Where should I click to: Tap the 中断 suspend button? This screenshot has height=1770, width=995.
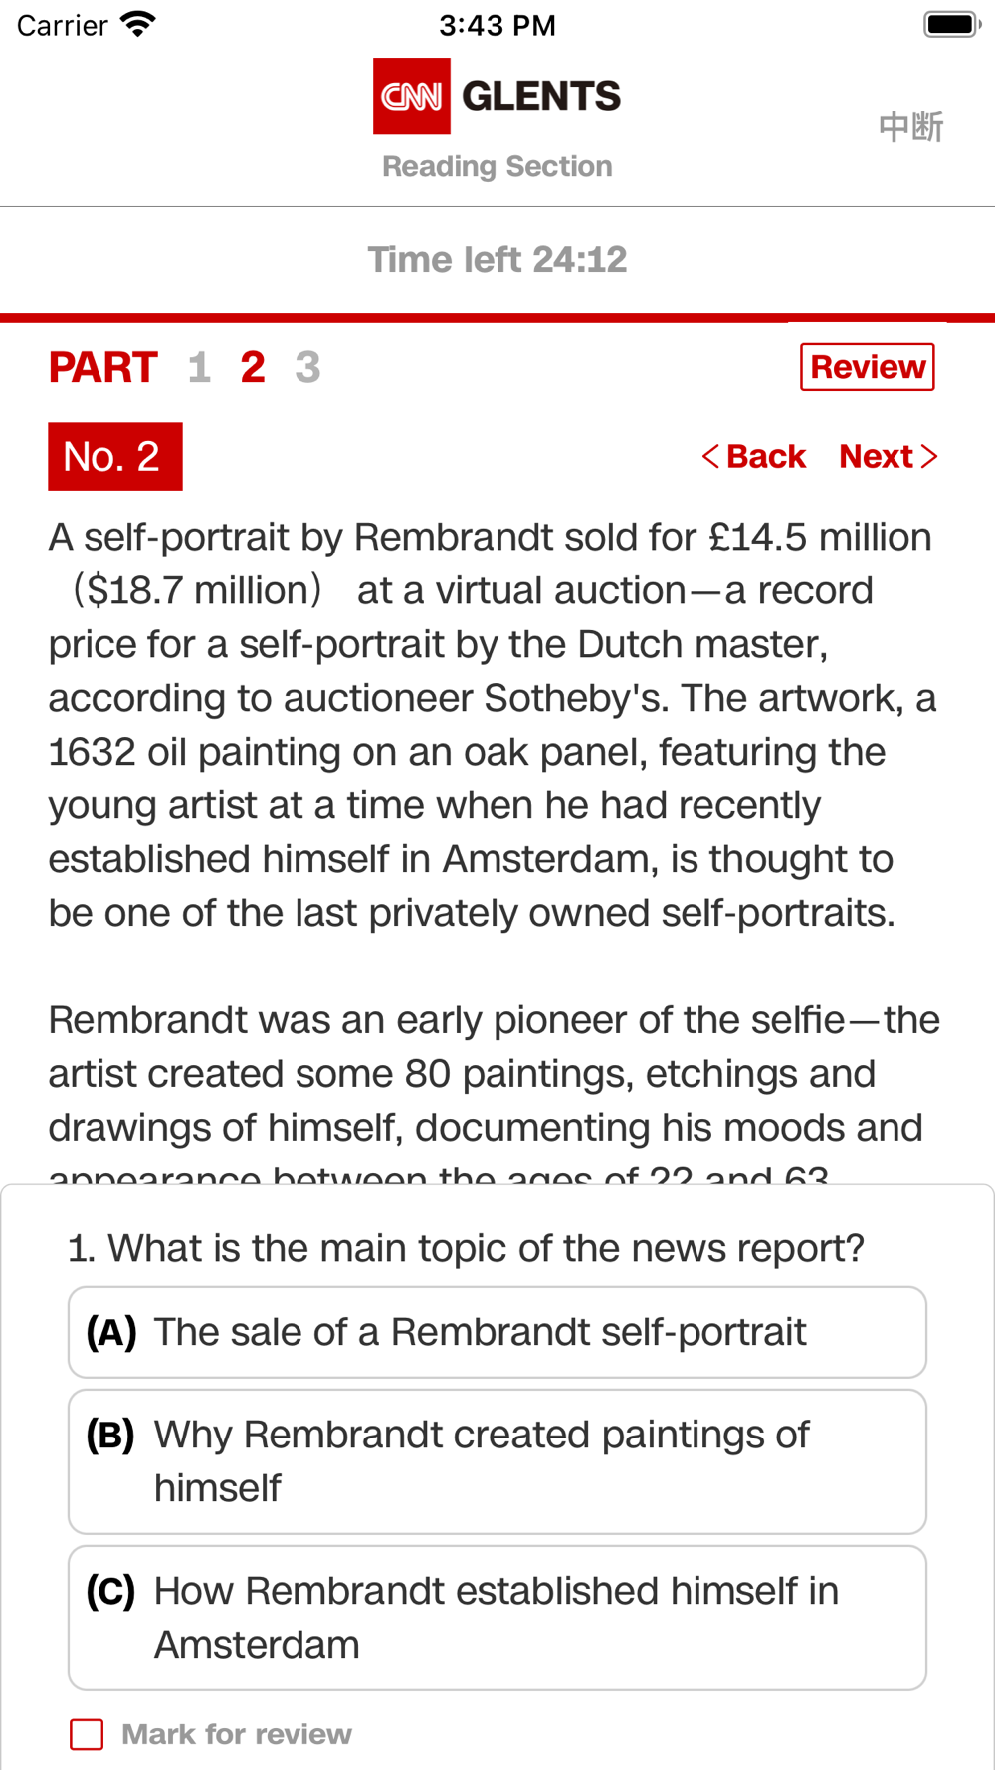pos(910,126)
